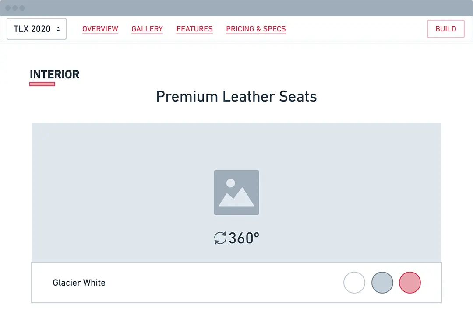Image resolution: width=473 pixels, height=315 pixels.
Task: Click the Premium Leather Seats title
Action: pyautogui.click(x=236, y=96)
